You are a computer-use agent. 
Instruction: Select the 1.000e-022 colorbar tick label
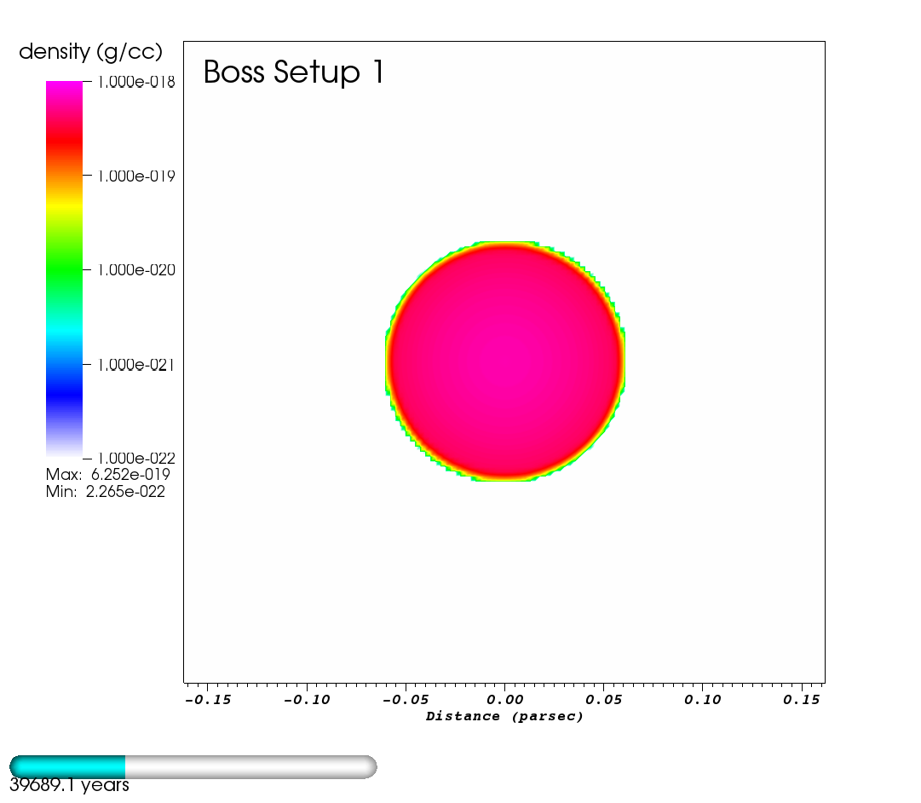[x=135, y=459]
